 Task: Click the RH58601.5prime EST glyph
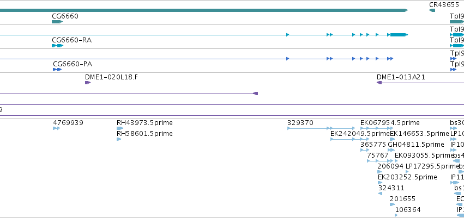point(119,139)
